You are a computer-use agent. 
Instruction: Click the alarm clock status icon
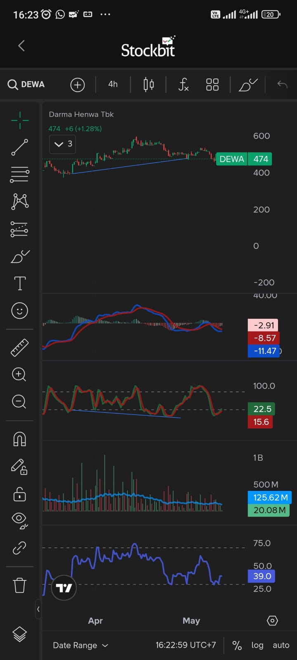(46, 14)
